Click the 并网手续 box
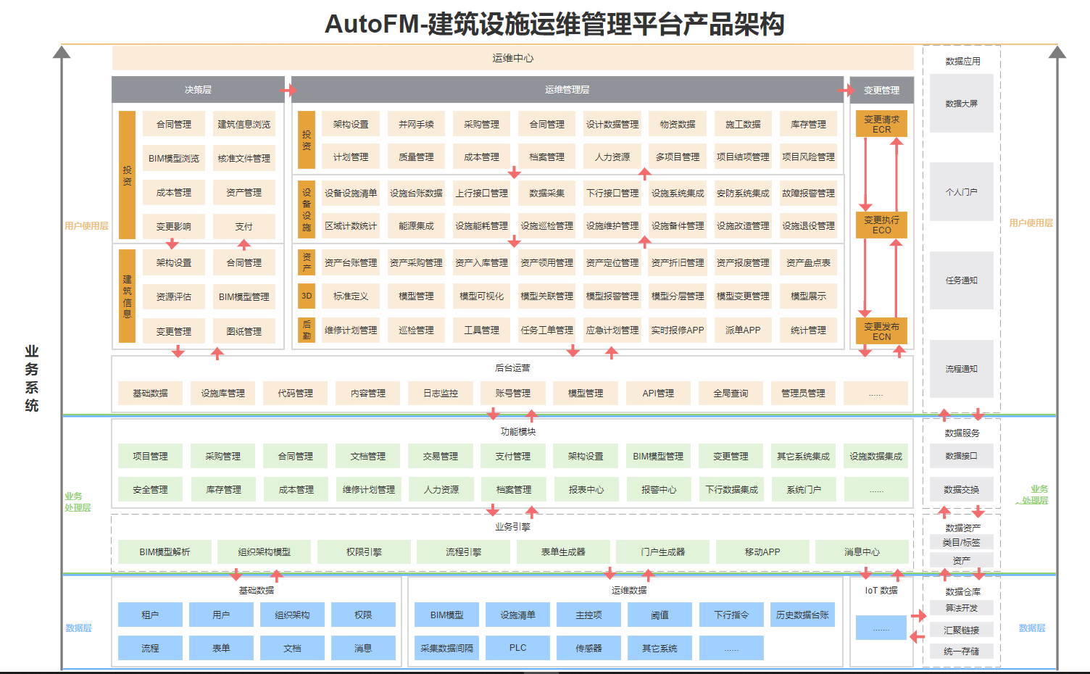The image size is (1090, 674). pyautogui.click(x=416, y=124)
